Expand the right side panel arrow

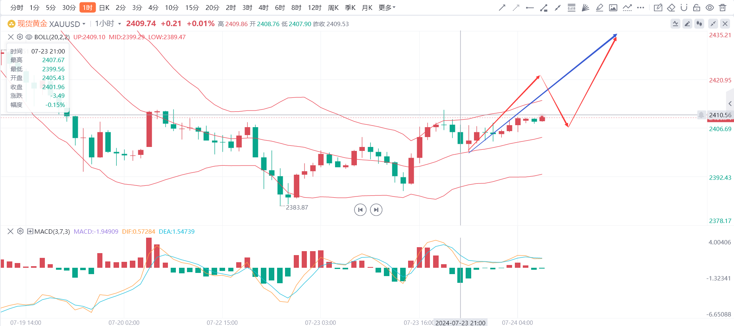tap(730, 104)
